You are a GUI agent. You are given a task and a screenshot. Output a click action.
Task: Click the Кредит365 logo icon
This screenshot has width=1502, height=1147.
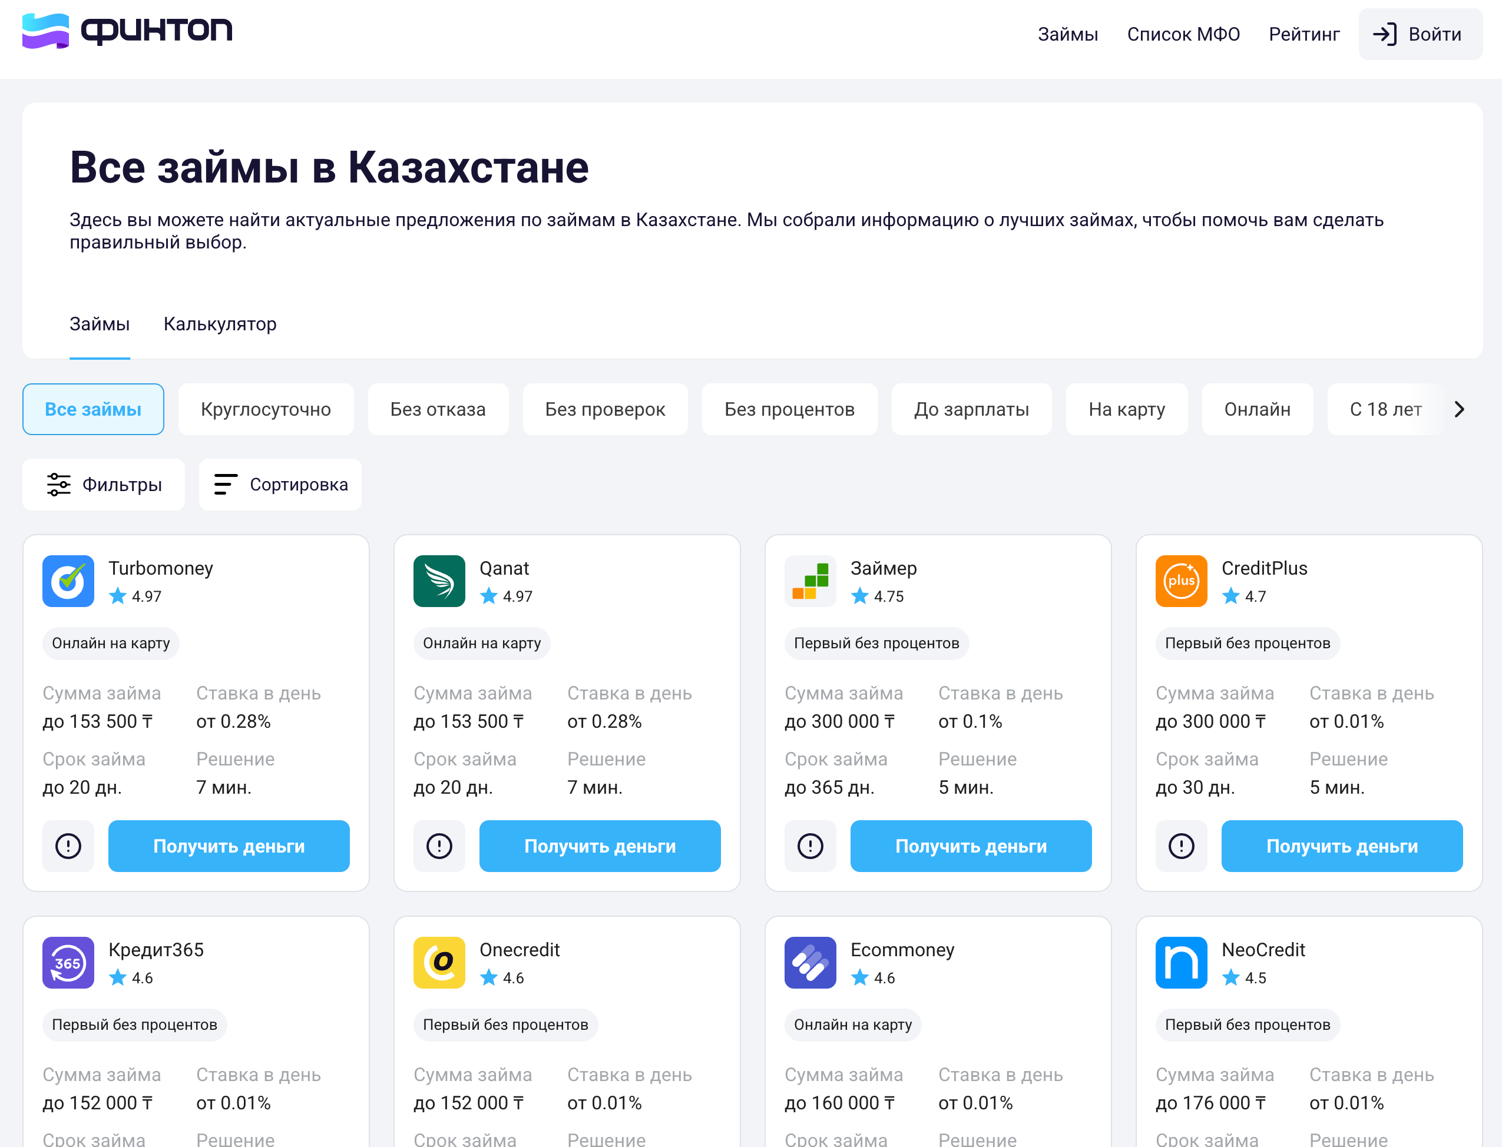[x=68, y=963]
